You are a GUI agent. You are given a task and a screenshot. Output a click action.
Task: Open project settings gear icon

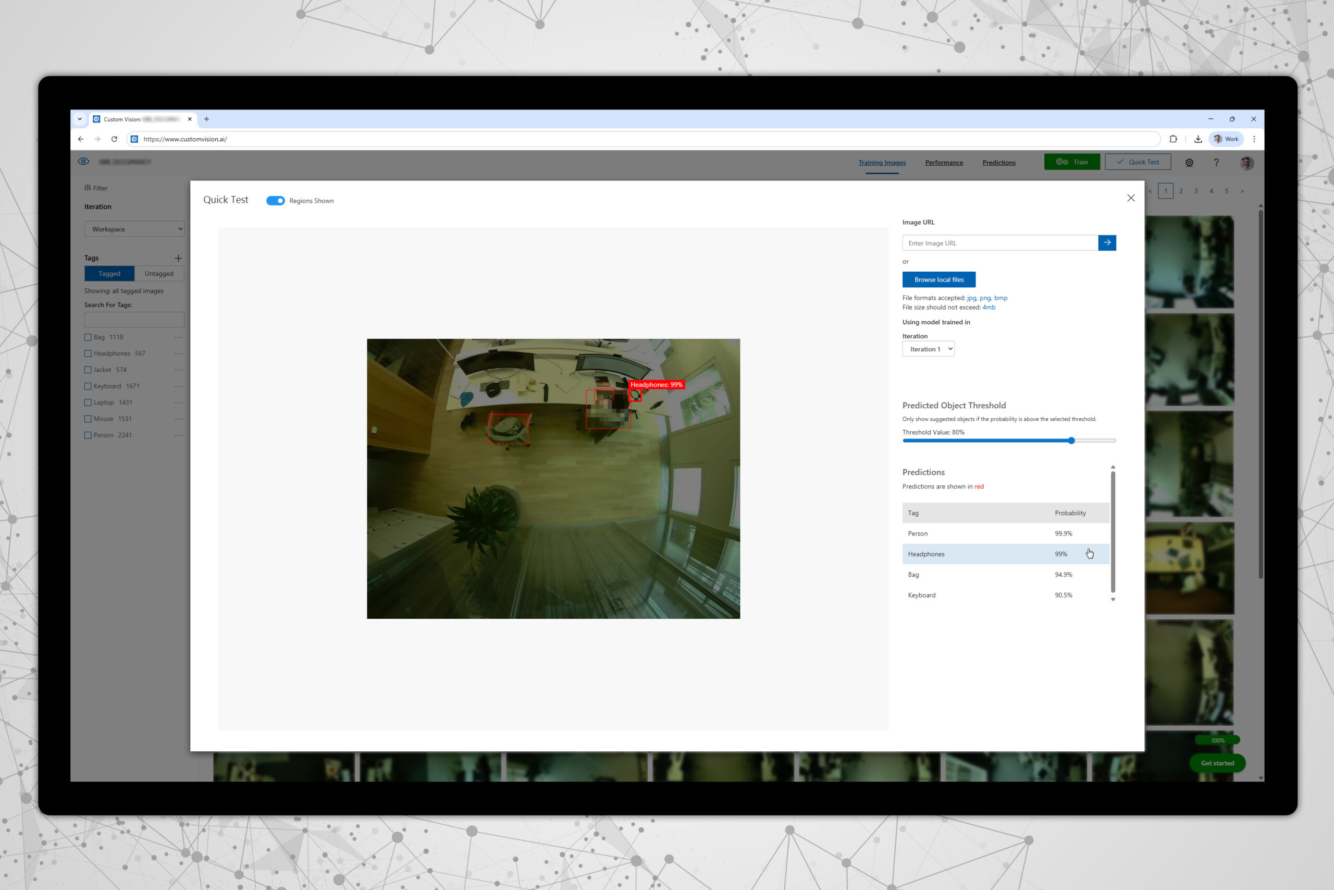click(x=1189, y=162)
